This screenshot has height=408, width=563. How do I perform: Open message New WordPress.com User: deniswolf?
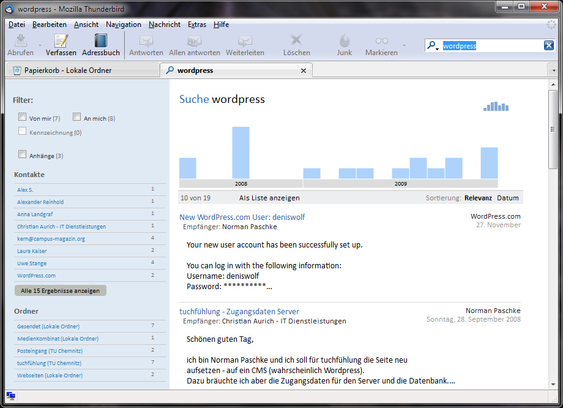pos(242,217)
